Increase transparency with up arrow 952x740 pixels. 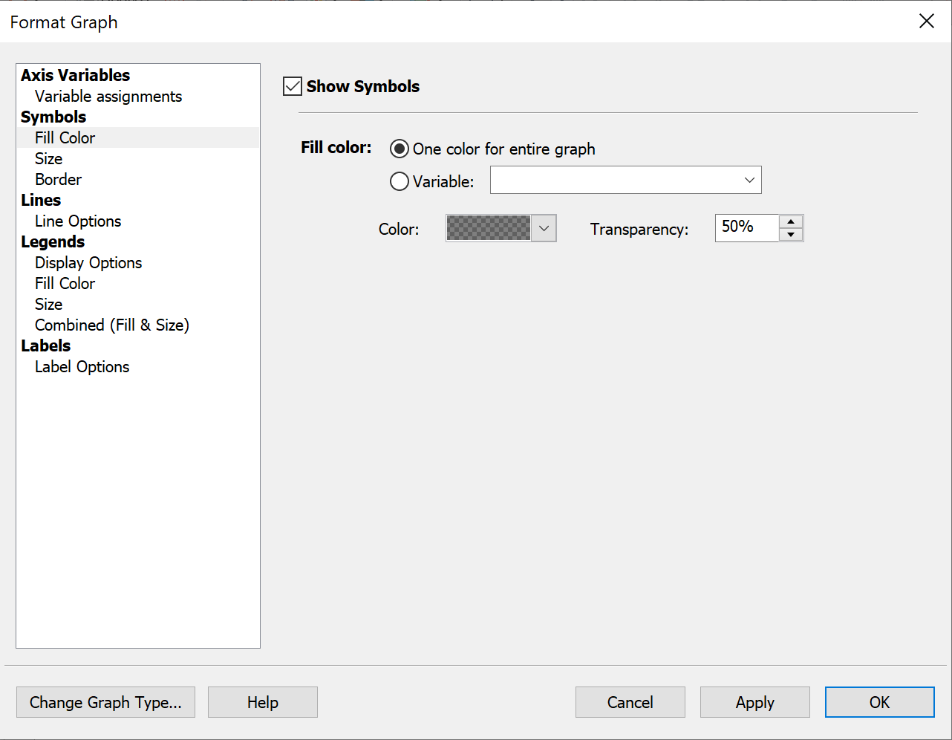click(x=791, y=221)
